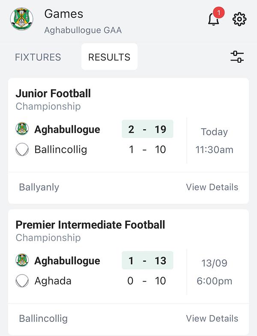Tap Ballincollig team placeholder crest
This screenshot has width=257, height=336.
pyautogui.click(x=22, y=149)
